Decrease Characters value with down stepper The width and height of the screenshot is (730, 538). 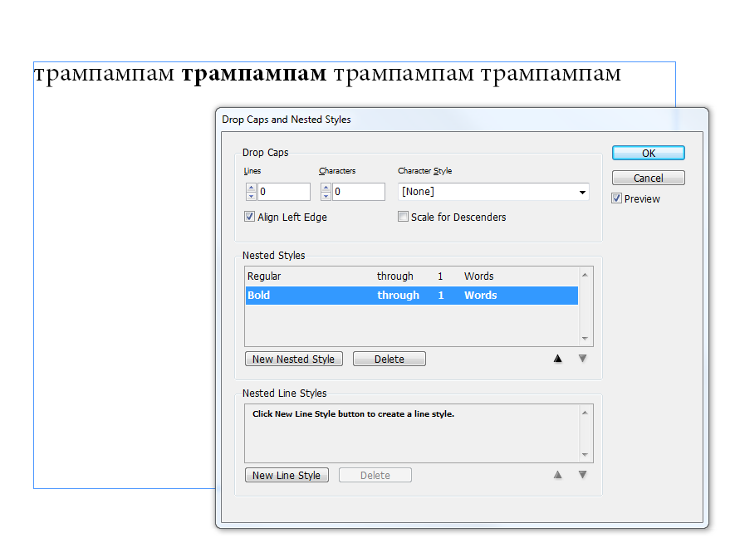point(326,197)
